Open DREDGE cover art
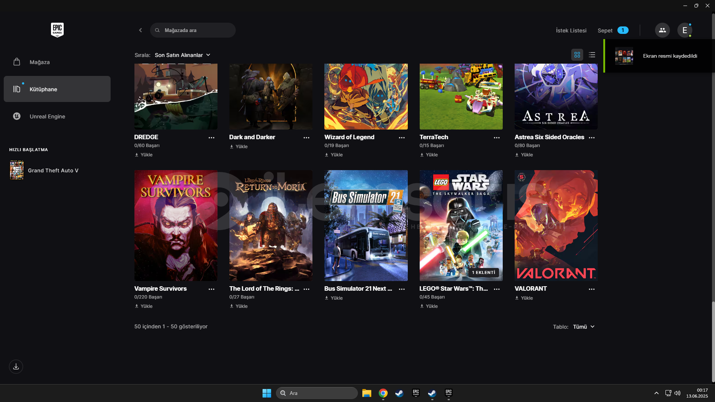 pos(176,96)
